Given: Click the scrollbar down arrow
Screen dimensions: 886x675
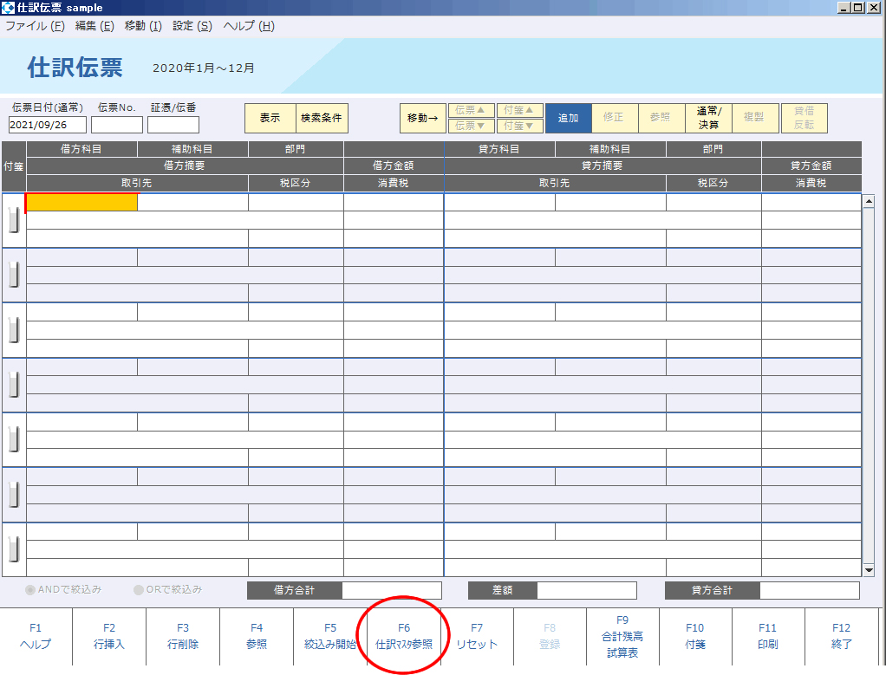Looking at the screenshot, I should pos(869,570).
